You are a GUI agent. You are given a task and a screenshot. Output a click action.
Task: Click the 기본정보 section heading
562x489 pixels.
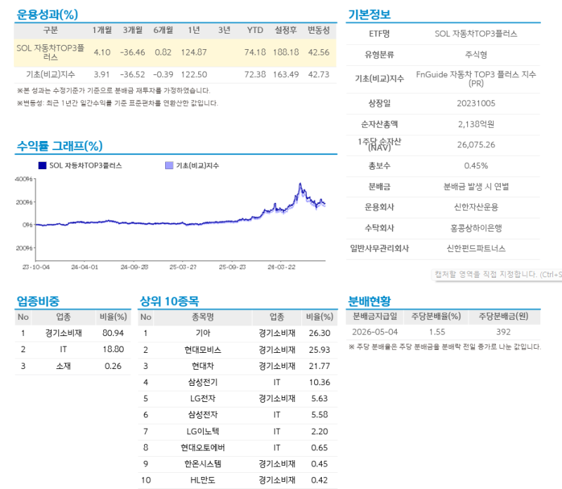coord(370,14)
